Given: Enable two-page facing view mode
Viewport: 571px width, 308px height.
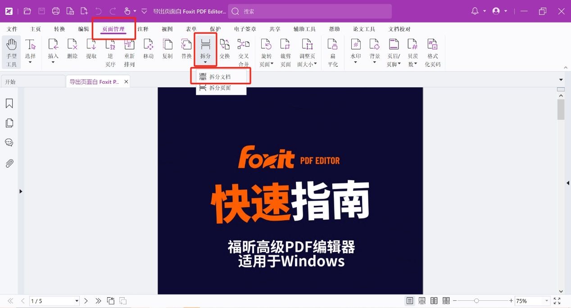Looking at the screenshot, I should pos(434,301).
